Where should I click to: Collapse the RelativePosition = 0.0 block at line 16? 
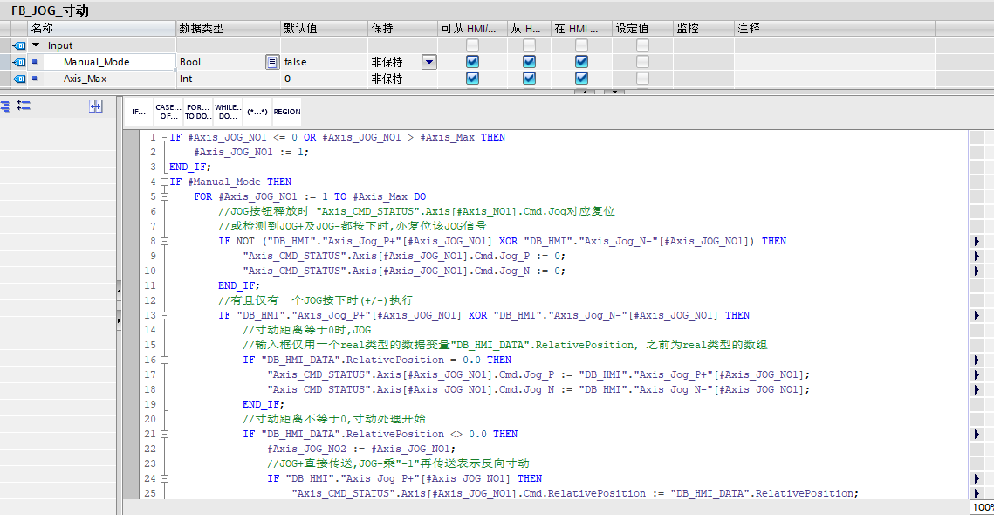(x=164, y=360)
